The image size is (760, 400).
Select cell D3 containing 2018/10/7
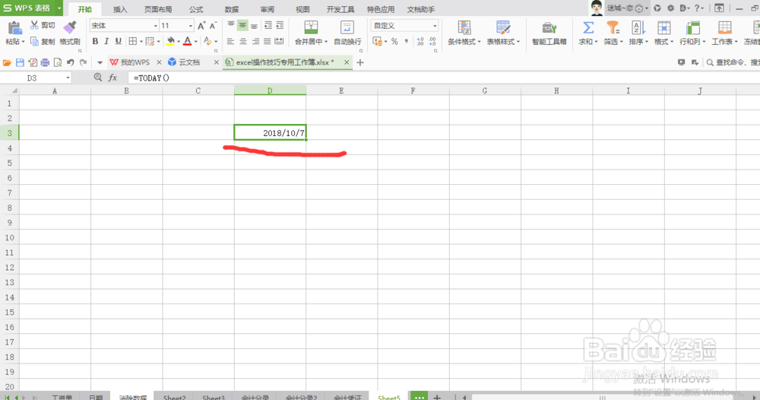point(270,133)
